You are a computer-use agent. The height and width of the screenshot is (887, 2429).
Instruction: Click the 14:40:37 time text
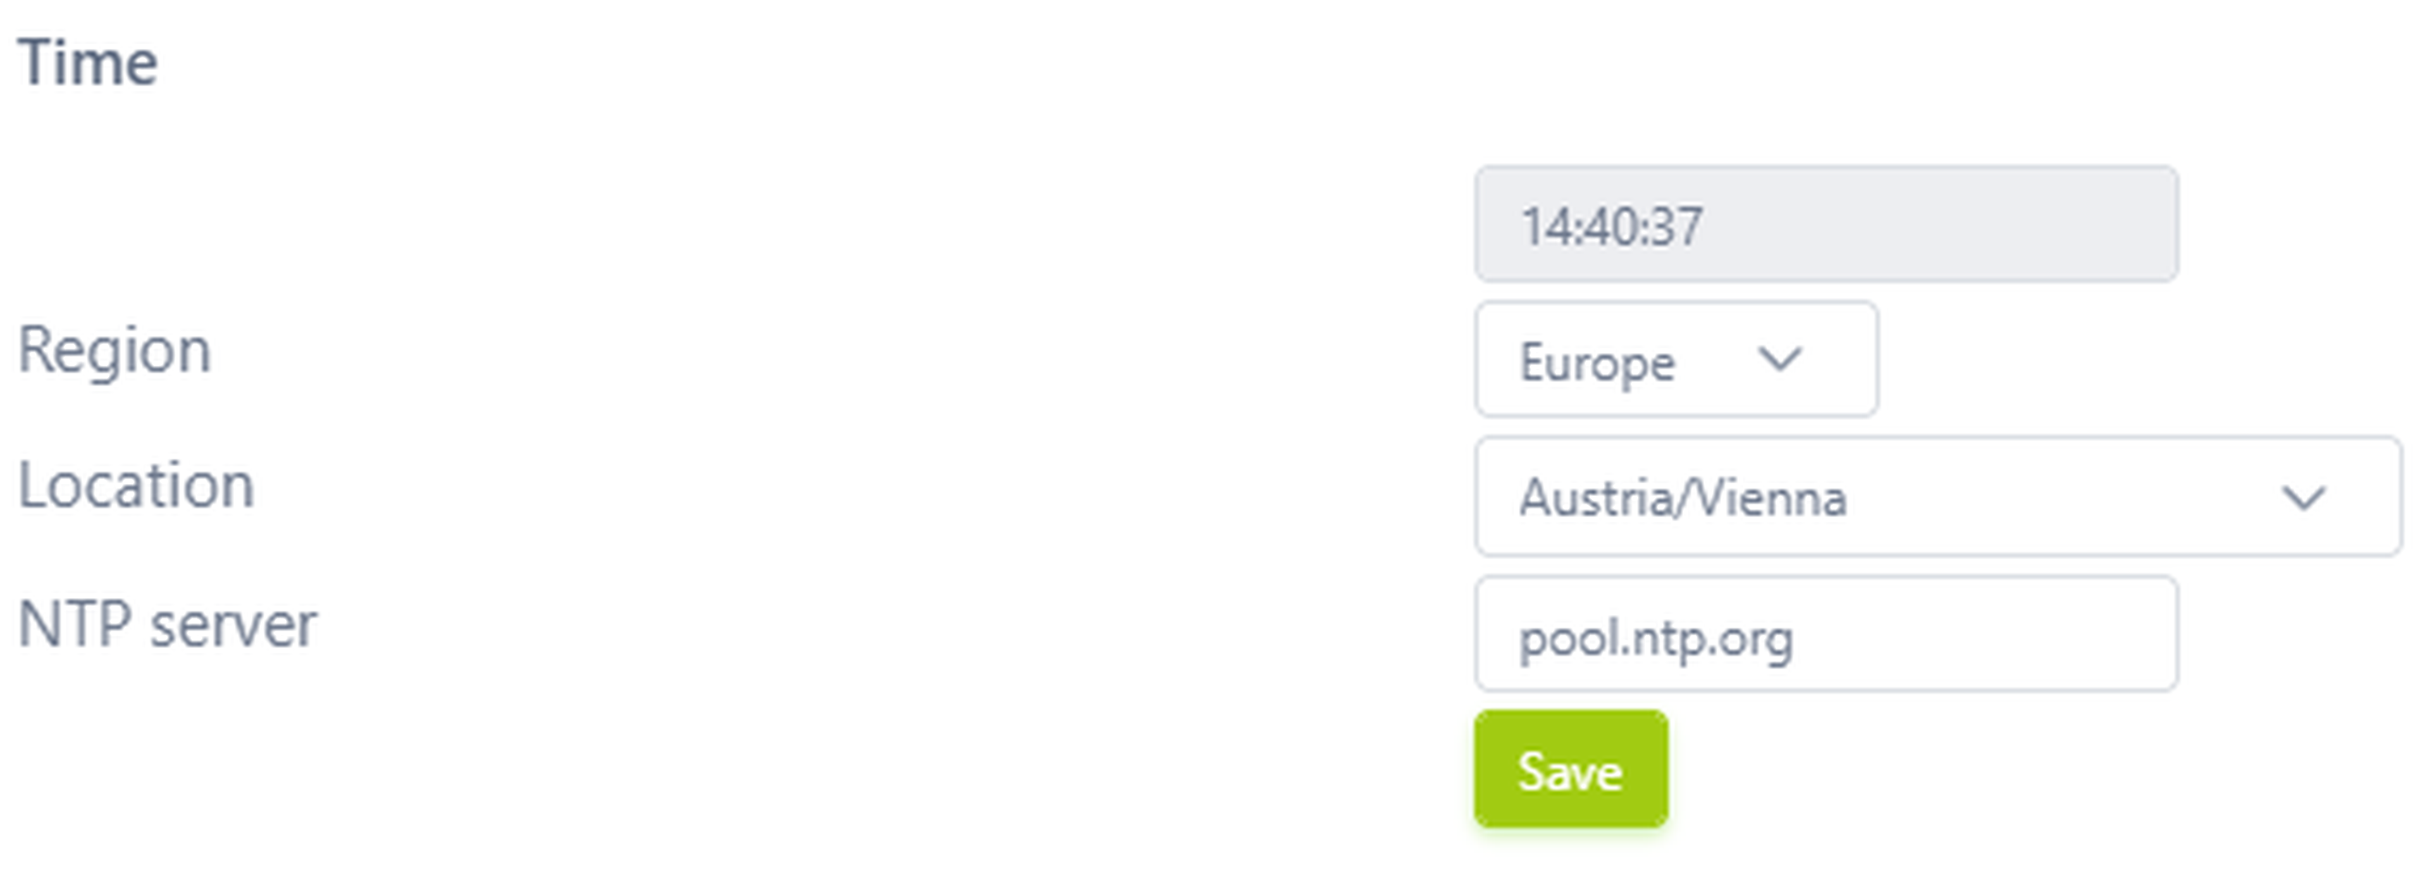coord(1612,227)
